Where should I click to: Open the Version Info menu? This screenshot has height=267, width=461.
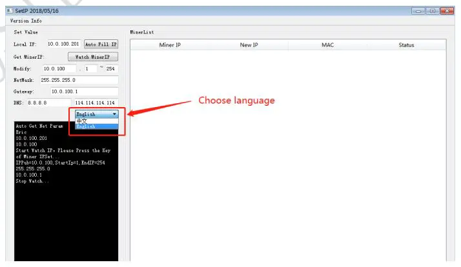point(26,21)
